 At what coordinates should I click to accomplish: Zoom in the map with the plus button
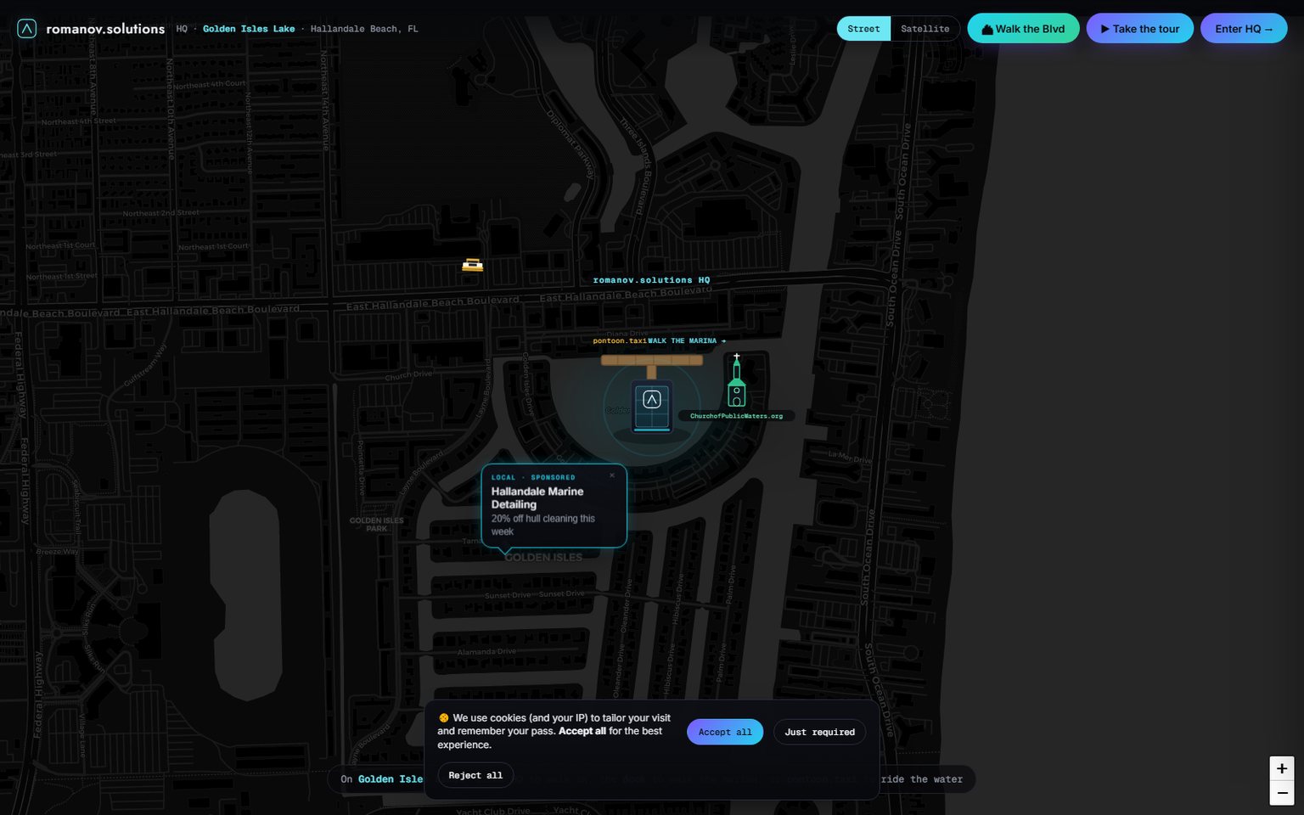coord(1282,768)
